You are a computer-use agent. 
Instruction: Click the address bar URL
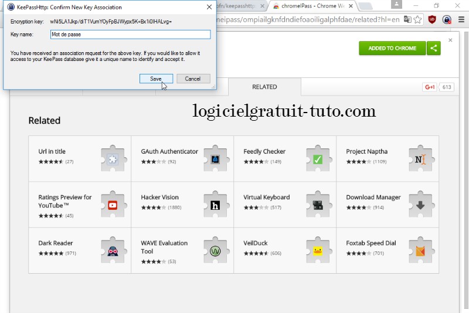click(308, 20)
